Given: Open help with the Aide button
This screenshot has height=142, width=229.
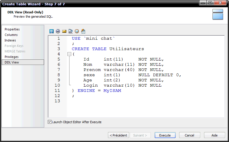Looking at the screenshot, I should pos(215,135).
